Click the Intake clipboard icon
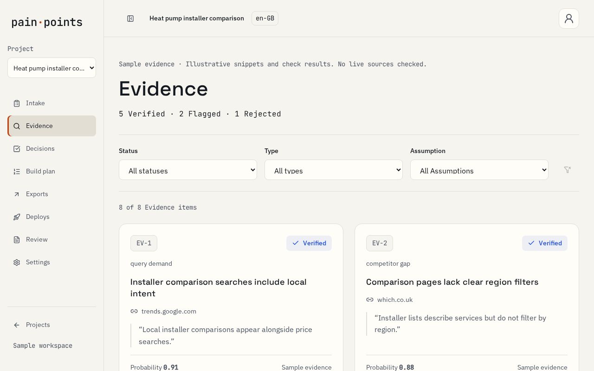 [17, 103]
